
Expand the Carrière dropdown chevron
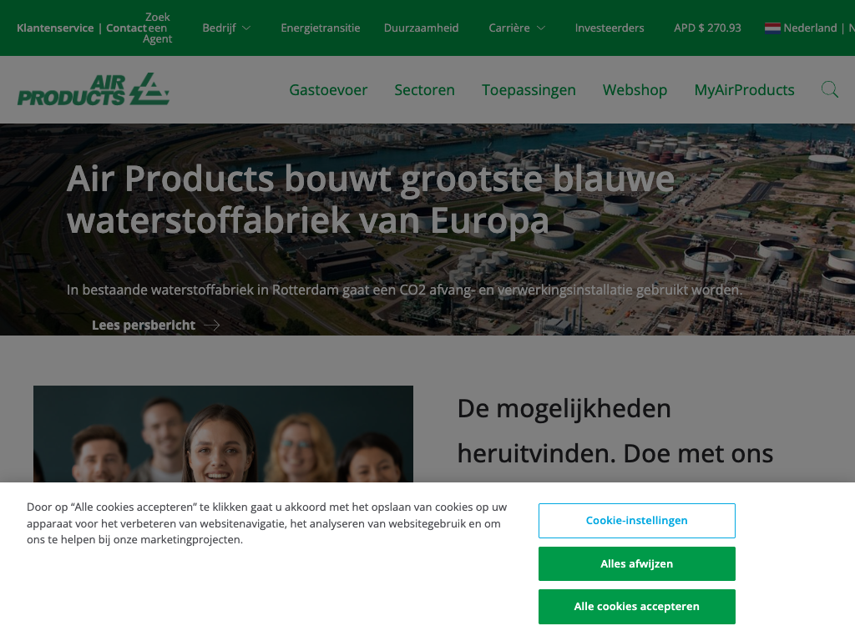pos(541,28)
